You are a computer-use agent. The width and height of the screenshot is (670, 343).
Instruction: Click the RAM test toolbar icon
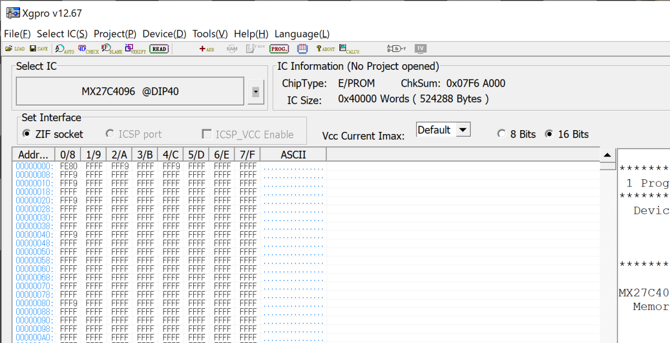click(x=232, y=49)
